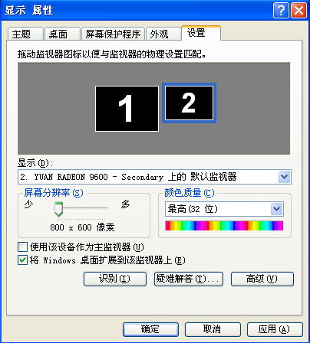Click the 高级(V) button
This screenshot has height=343, width=310.
coord(262,279)
